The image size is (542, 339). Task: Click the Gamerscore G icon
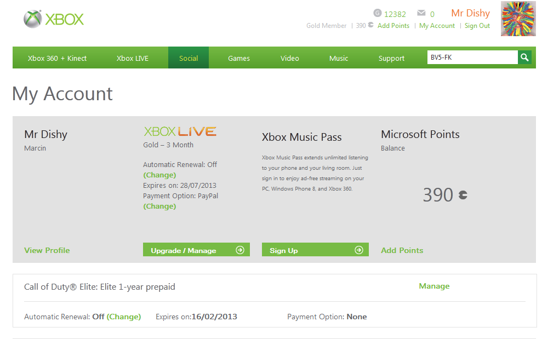[378, 13]
